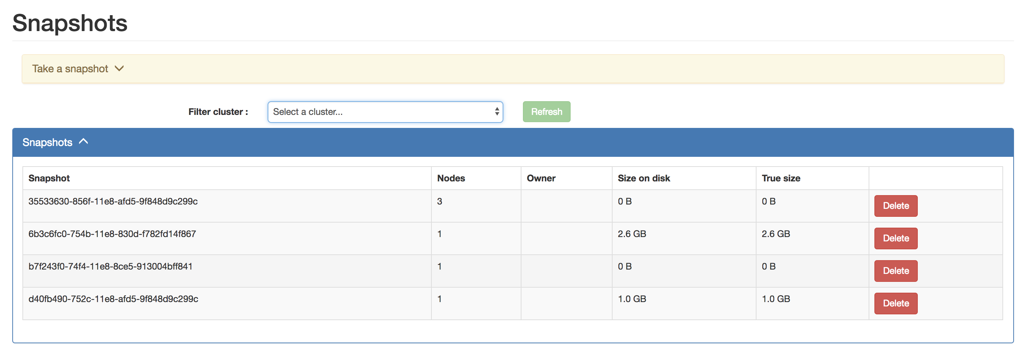Delete snapshot 6b3c6fc0-754b-11e8-830d-f782fd14f867

pyautogui.click(x=895, y=239)
